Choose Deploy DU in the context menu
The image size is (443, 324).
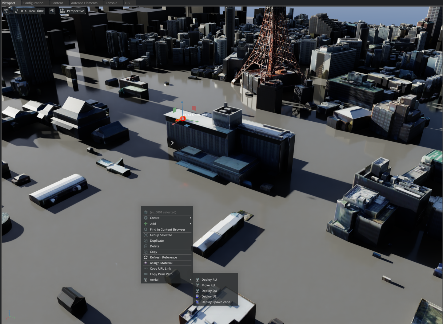click(x=209, y=291)
